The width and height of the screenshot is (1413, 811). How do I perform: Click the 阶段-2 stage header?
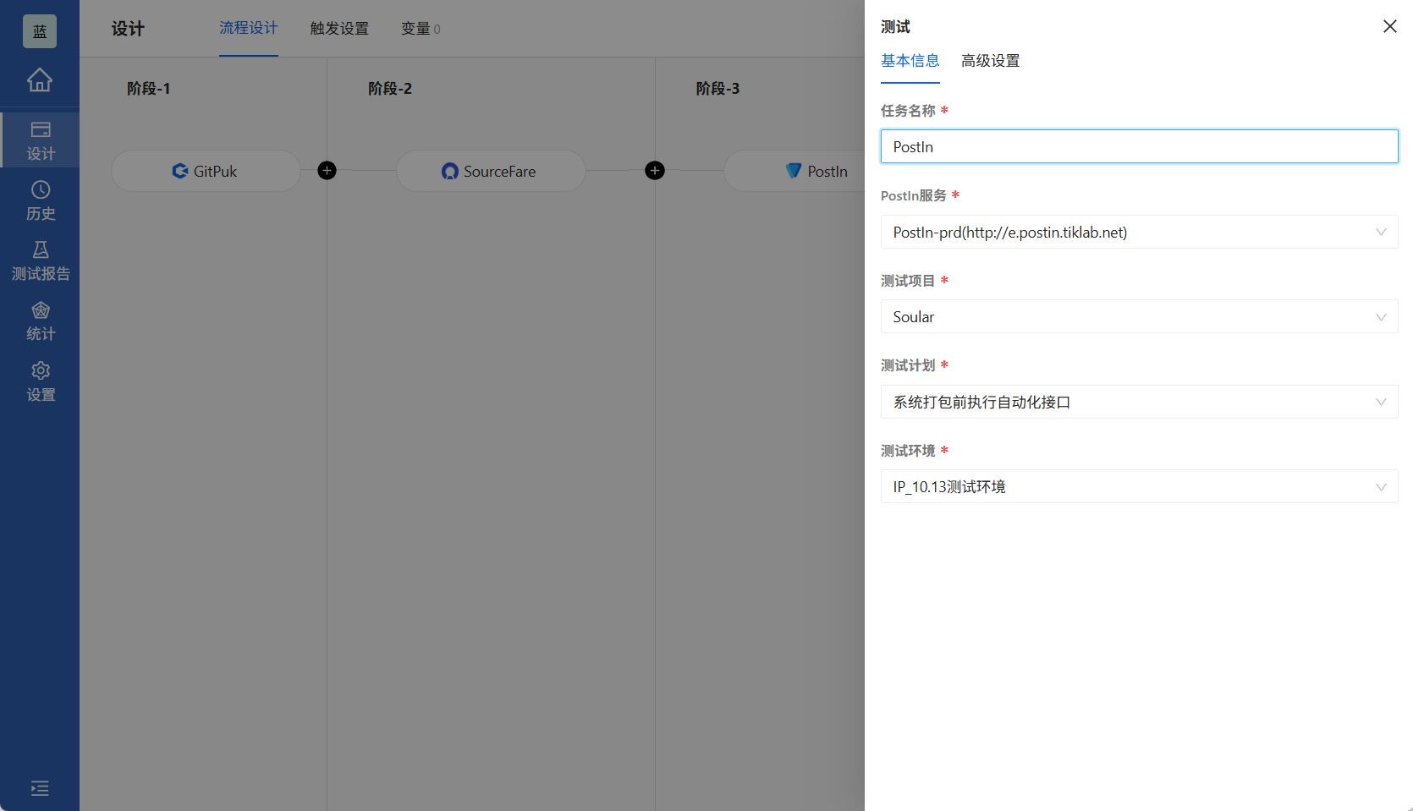point(390,89)
